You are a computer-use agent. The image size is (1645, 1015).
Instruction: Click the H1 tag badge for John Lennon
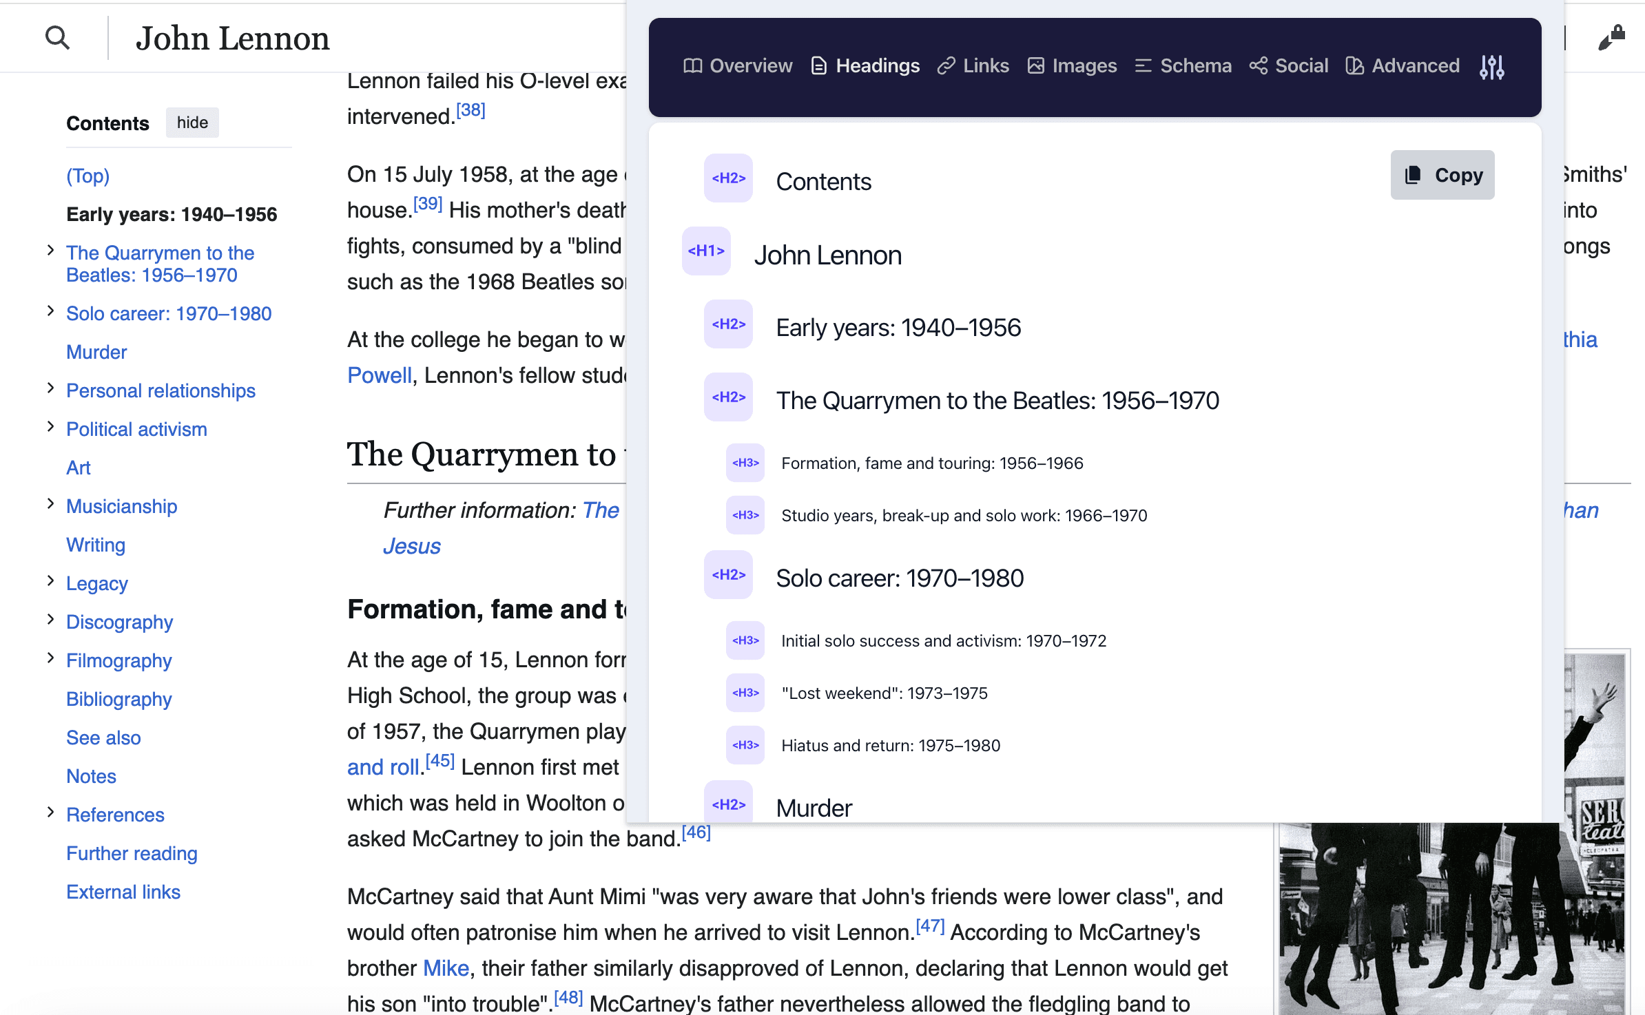pyautogui.click(x=706, y=251)
